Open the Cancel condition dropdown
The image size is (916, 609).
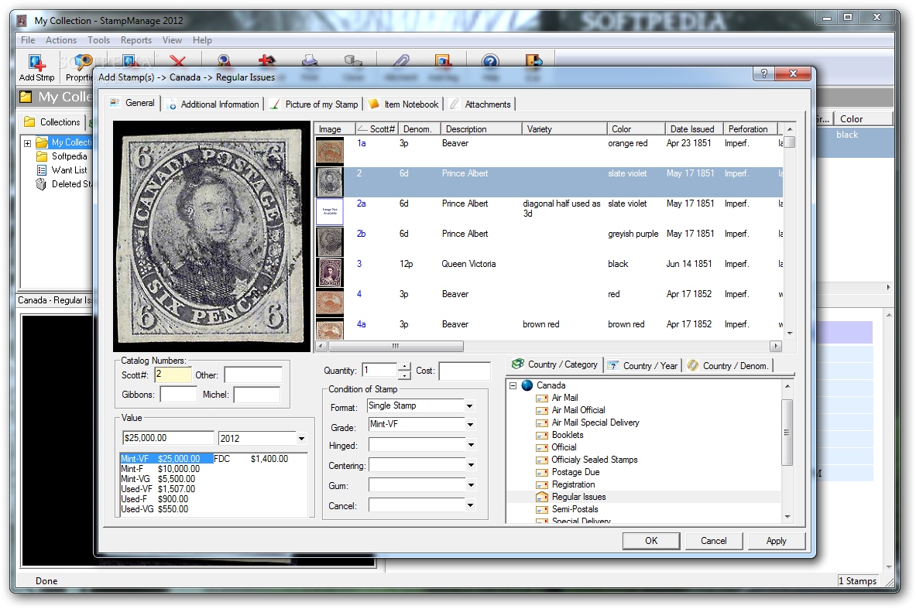click(470, 505)
